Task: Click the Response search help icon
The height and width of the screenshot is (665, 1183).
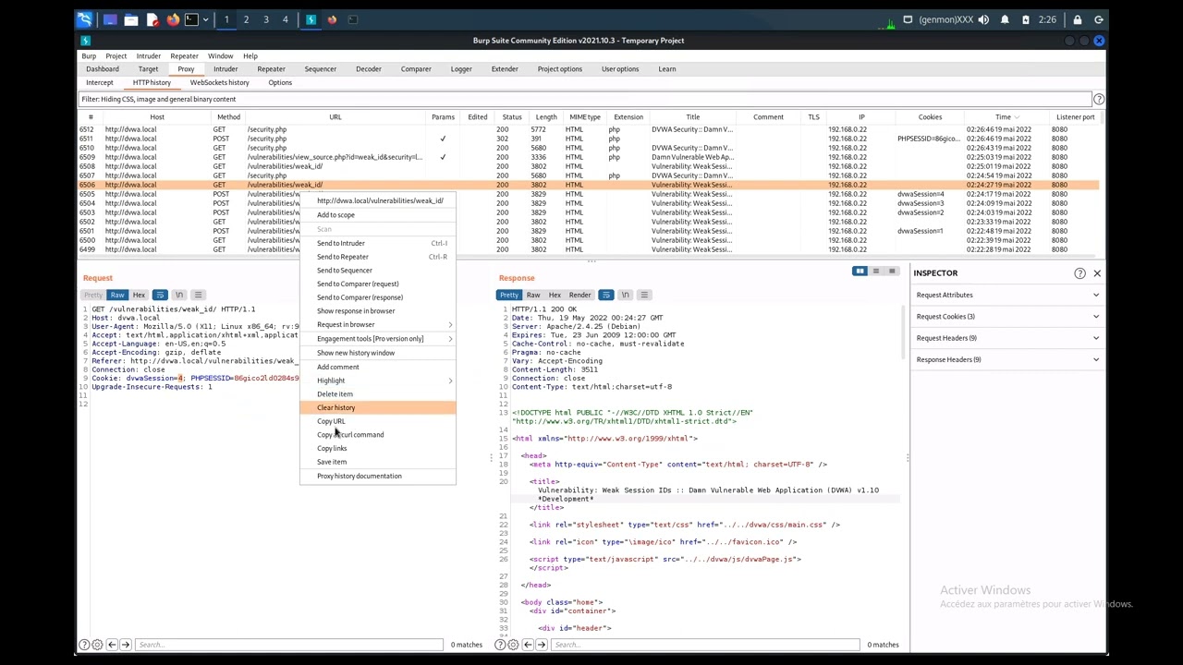Action: pyautogui.click(x=500, y=645)
